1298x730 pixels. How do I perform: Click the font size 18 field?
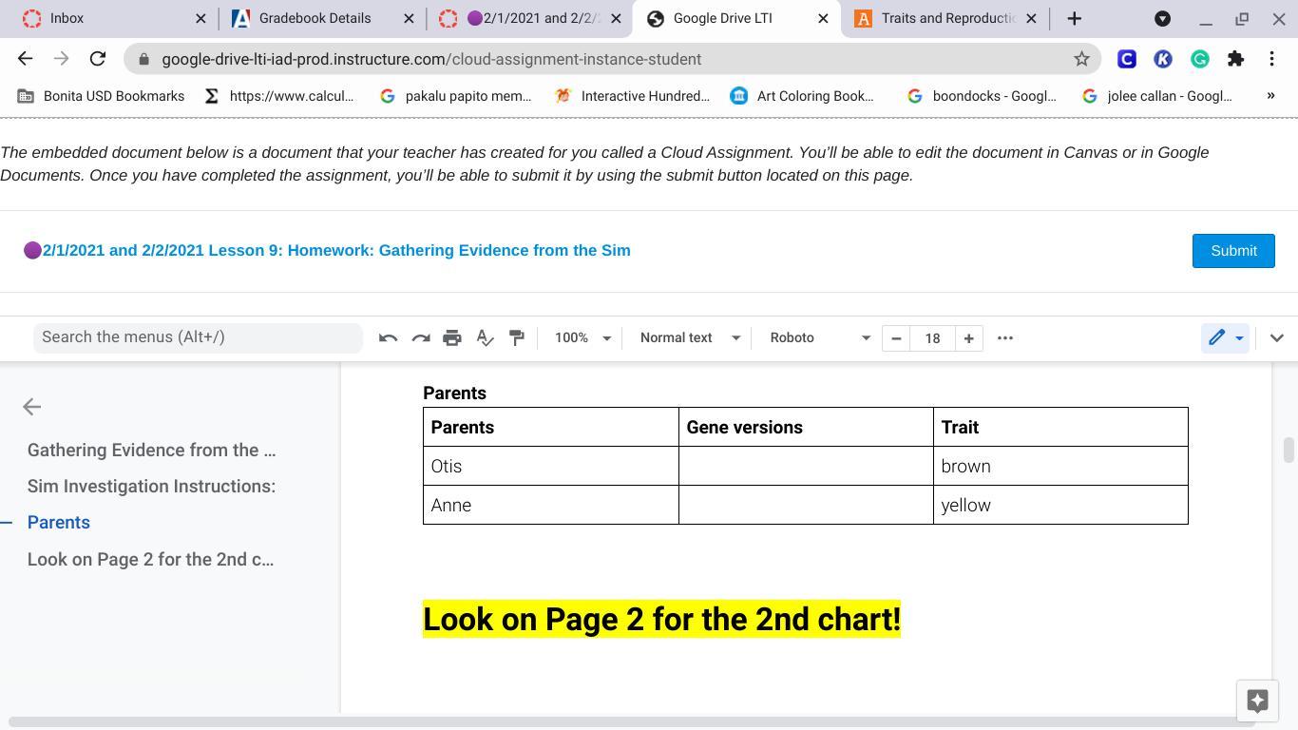tap(932, 337)
